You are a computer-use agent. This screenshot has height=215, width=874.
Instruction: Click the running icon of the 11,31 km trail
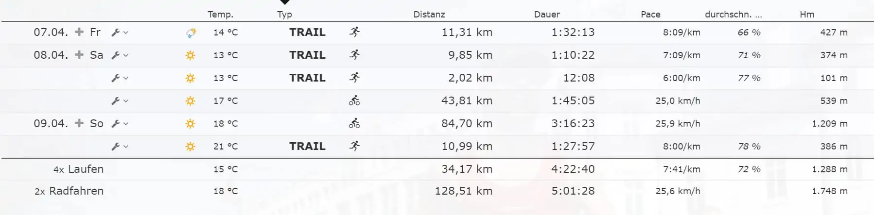click(x=354, y=32)
